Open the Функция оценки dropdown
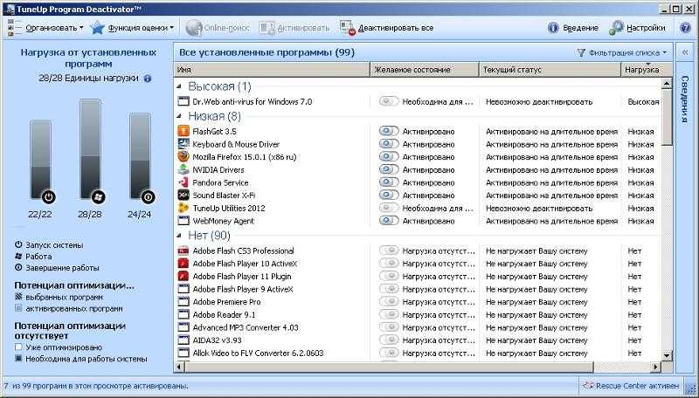 pos(132,28)
